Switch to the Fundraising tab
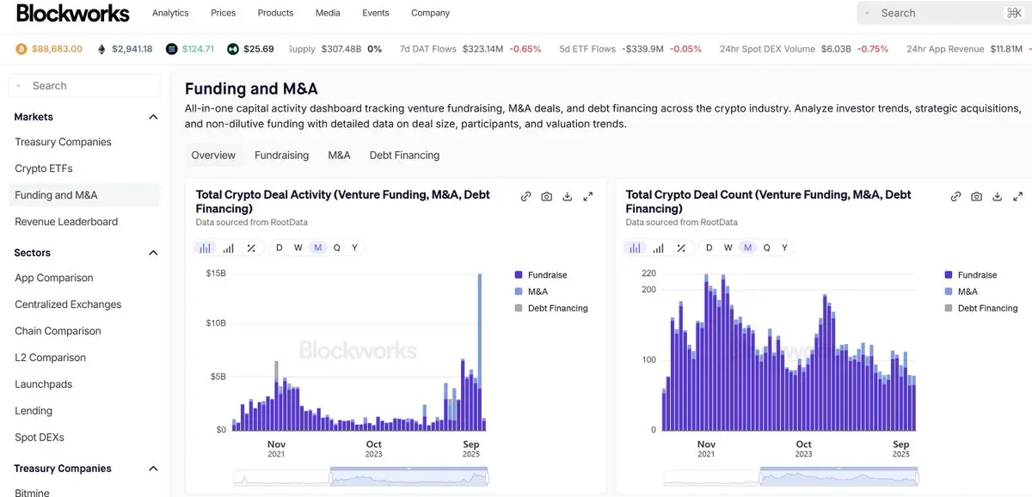The height and width of the screenshot is (497, 1032). (x=281, y=155)
